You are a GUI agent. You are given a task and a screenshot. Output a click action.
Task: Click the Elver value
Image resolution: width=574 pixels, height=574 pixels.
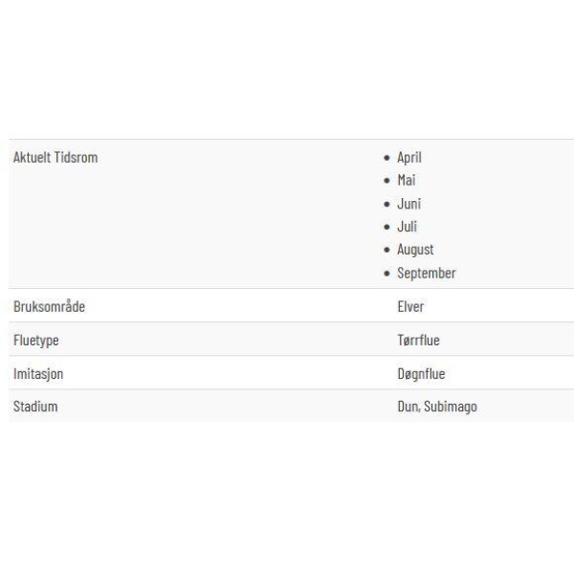point(410,307)
